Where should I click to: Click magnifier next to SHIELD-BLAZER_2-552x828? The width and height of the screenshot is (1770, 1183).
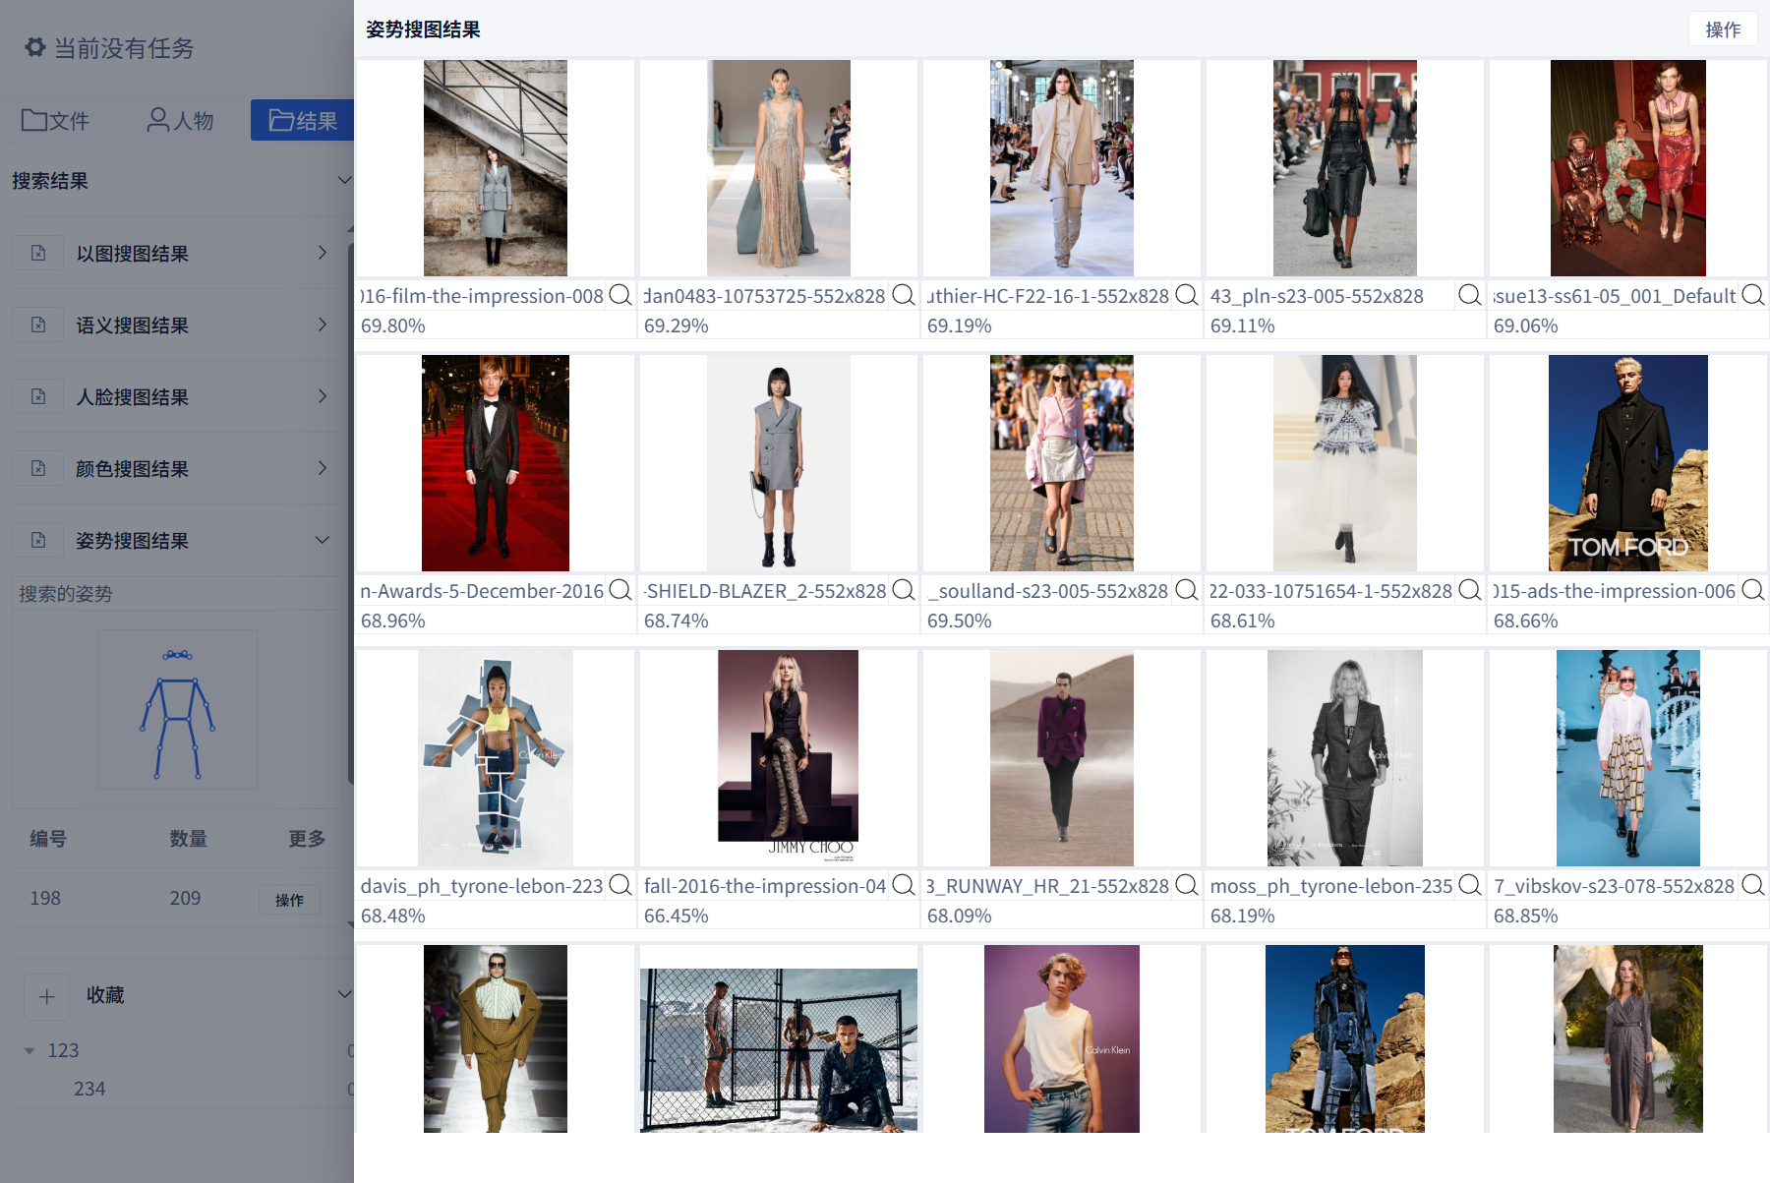pyautogui.click(x=904, y=590)
